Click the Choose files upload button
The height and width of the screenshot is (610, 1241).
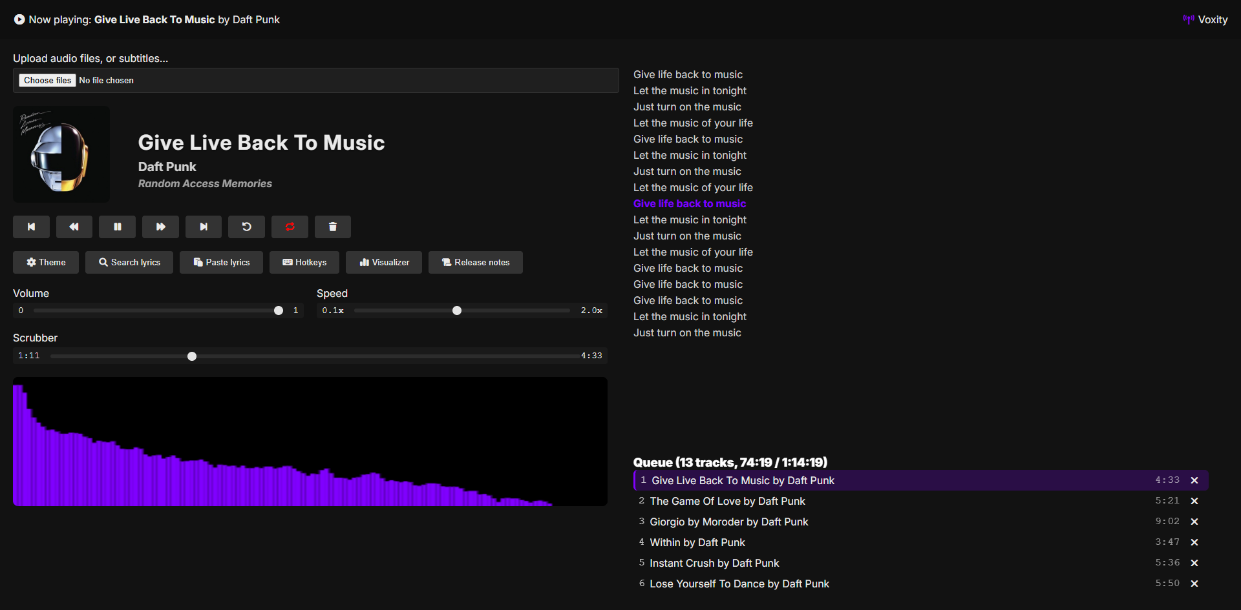click(48, 80)
